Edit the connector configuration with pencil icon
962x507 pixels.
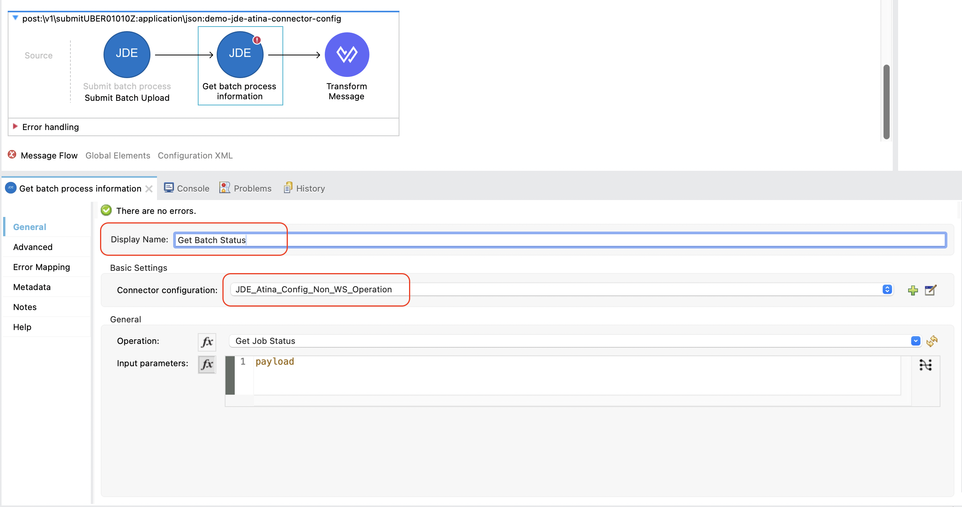(x=930, y=290)
